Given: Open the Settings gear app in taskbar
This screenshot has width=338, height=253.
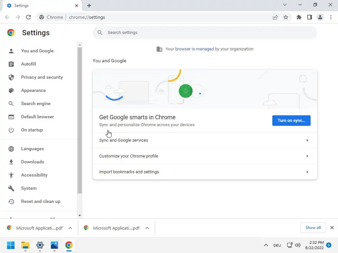Looking at the screenshot, I should coord(40,245).
